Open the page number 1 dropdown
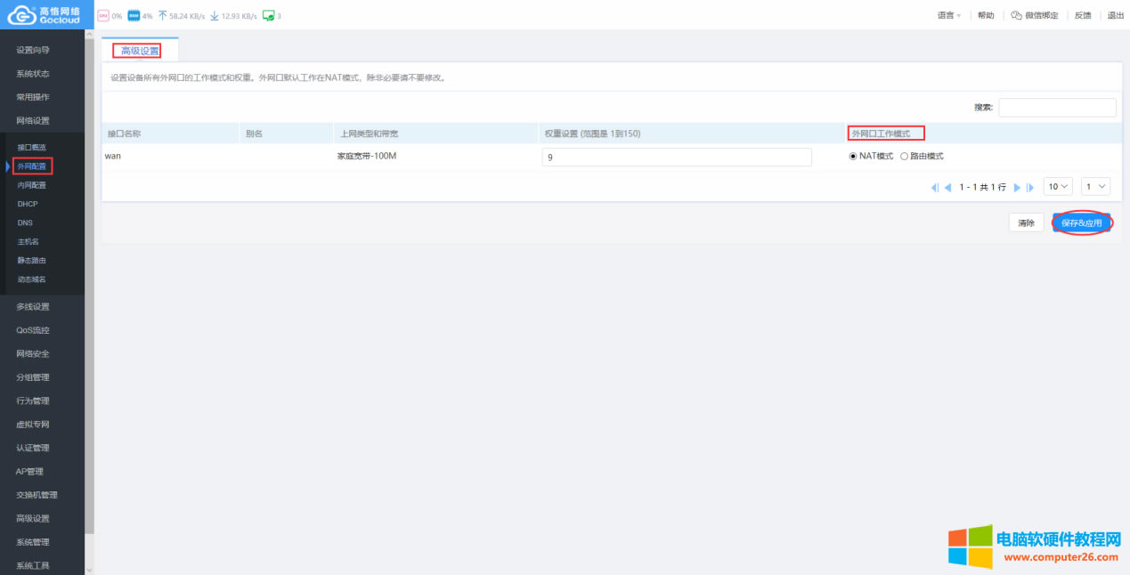 [1095, 186]
